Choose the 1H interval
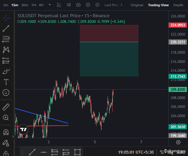Screen dimensions: 188x156 click(x=34, y=5)
